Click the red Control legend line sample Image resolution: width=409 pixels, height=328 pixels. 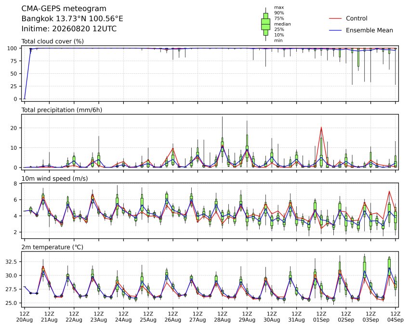point(335,18)
